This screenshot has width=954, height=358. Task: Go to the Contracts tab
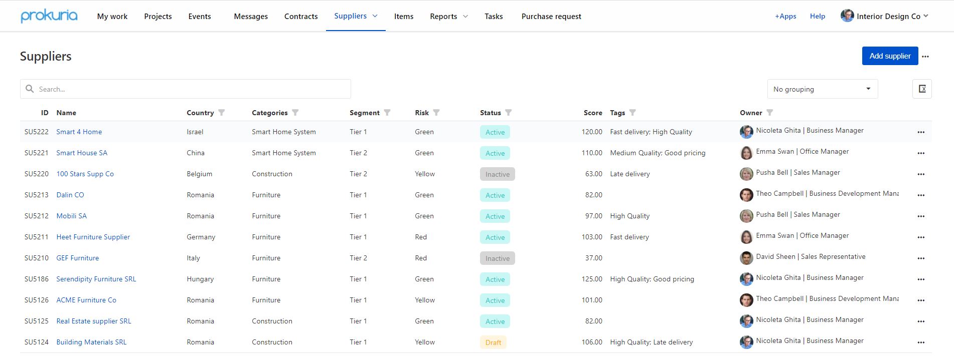(301, 17)
